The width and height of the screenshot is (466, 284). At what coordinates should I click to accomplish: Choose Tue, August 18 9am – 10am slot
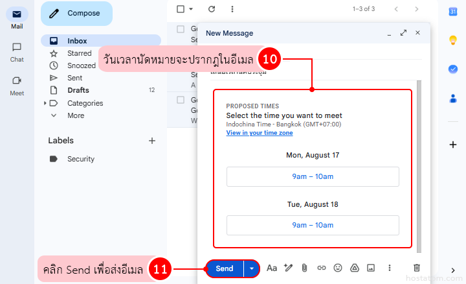point(313,226)
